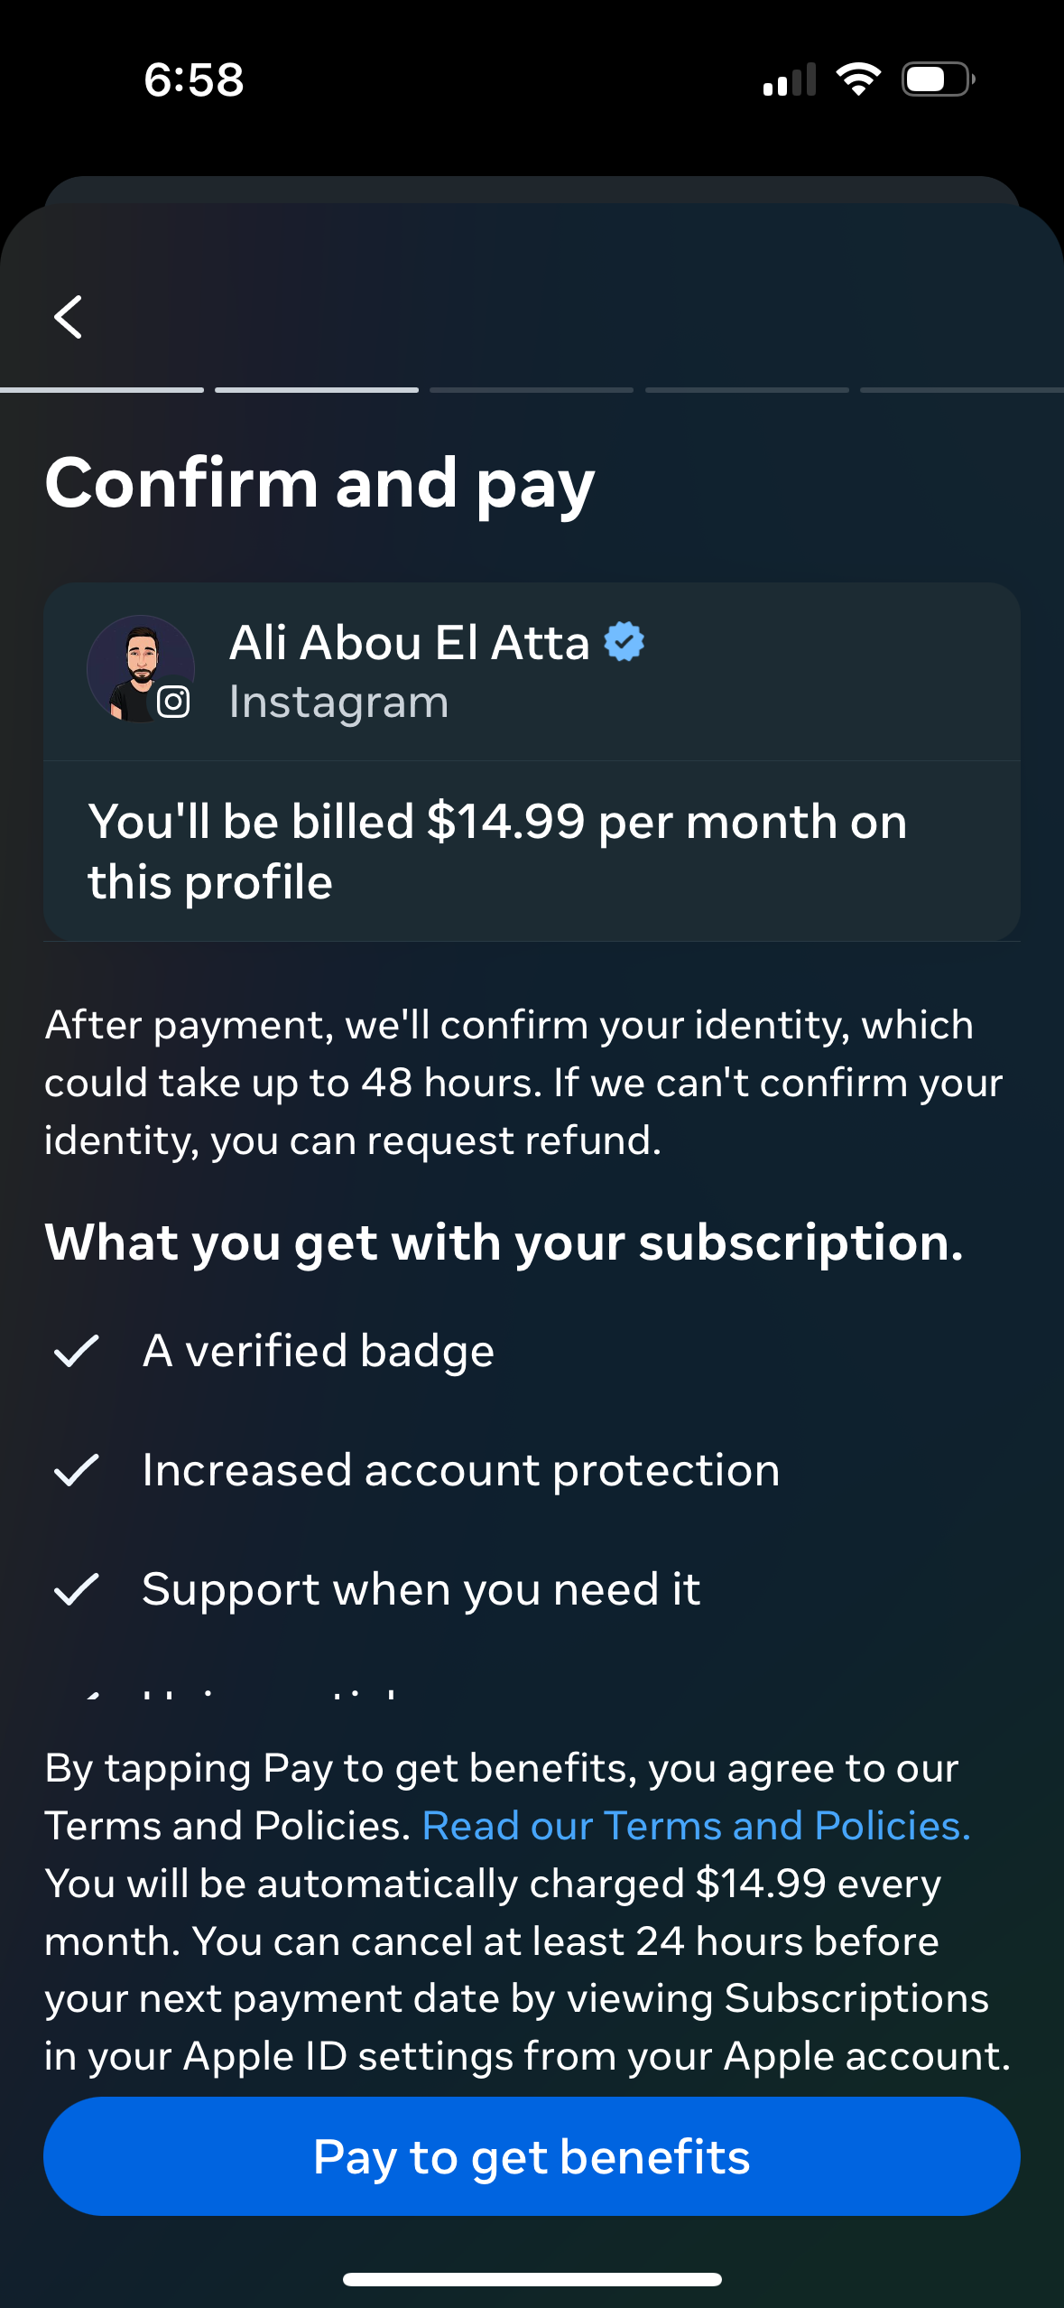The image size is (1064, 2308).
Task: Tap the cellular signal bars icon
Action: pyautogui.click(x=789, y=79)
